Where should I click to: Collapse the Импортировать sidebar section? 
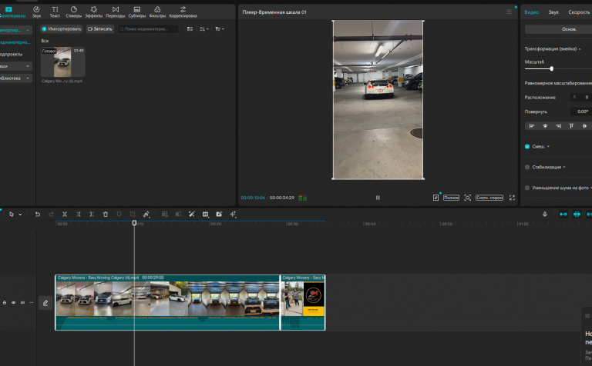tap(28, 30)
